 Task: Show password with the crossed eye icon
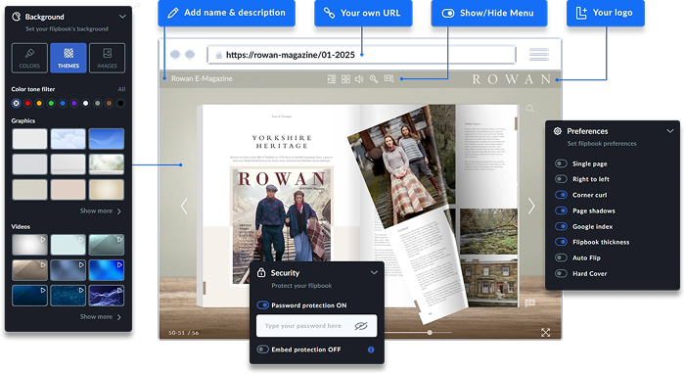(361, 326)
